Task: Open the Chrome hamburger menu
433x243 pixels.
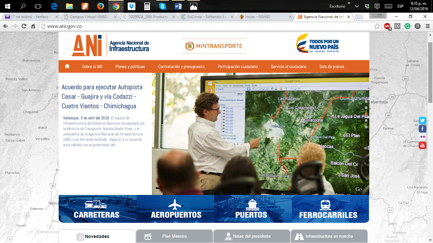Action: 428,26
